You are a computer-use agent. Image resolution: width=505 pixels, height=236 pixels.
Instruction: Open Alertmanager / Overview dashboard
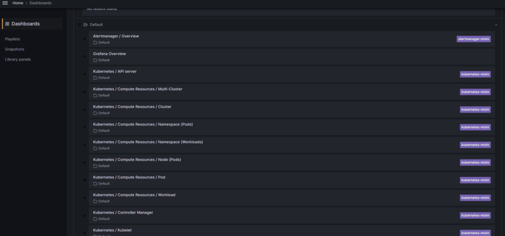[116, 36]
